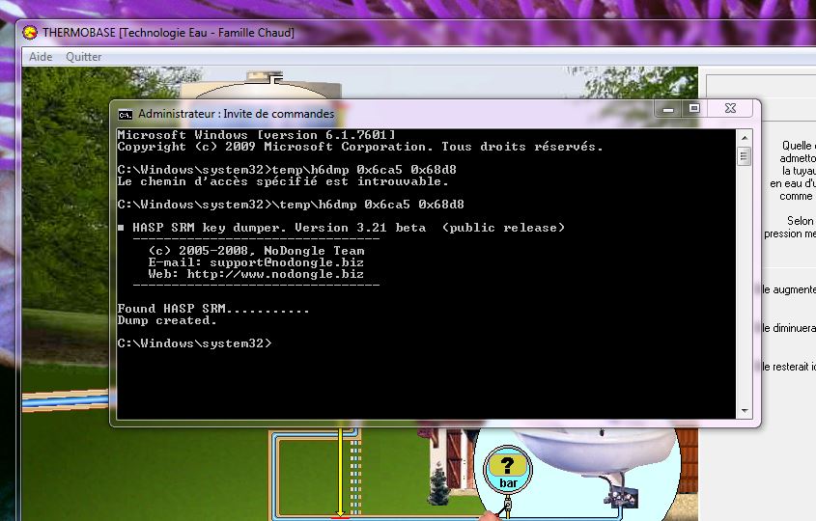Click the 'Web: http://www.nodongle.biz' line
816x521 pixels.
[256, 274]
